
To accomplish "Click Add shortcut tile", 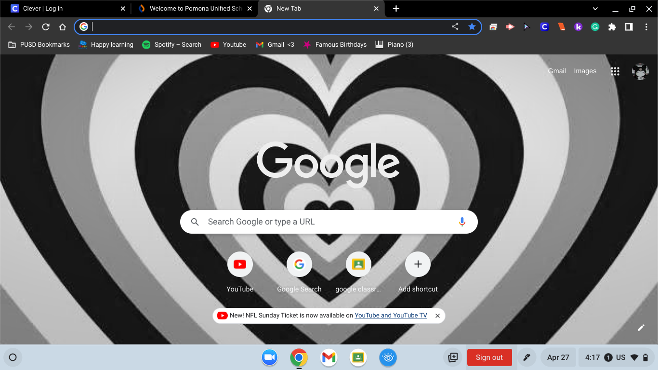I will point(418,272).
